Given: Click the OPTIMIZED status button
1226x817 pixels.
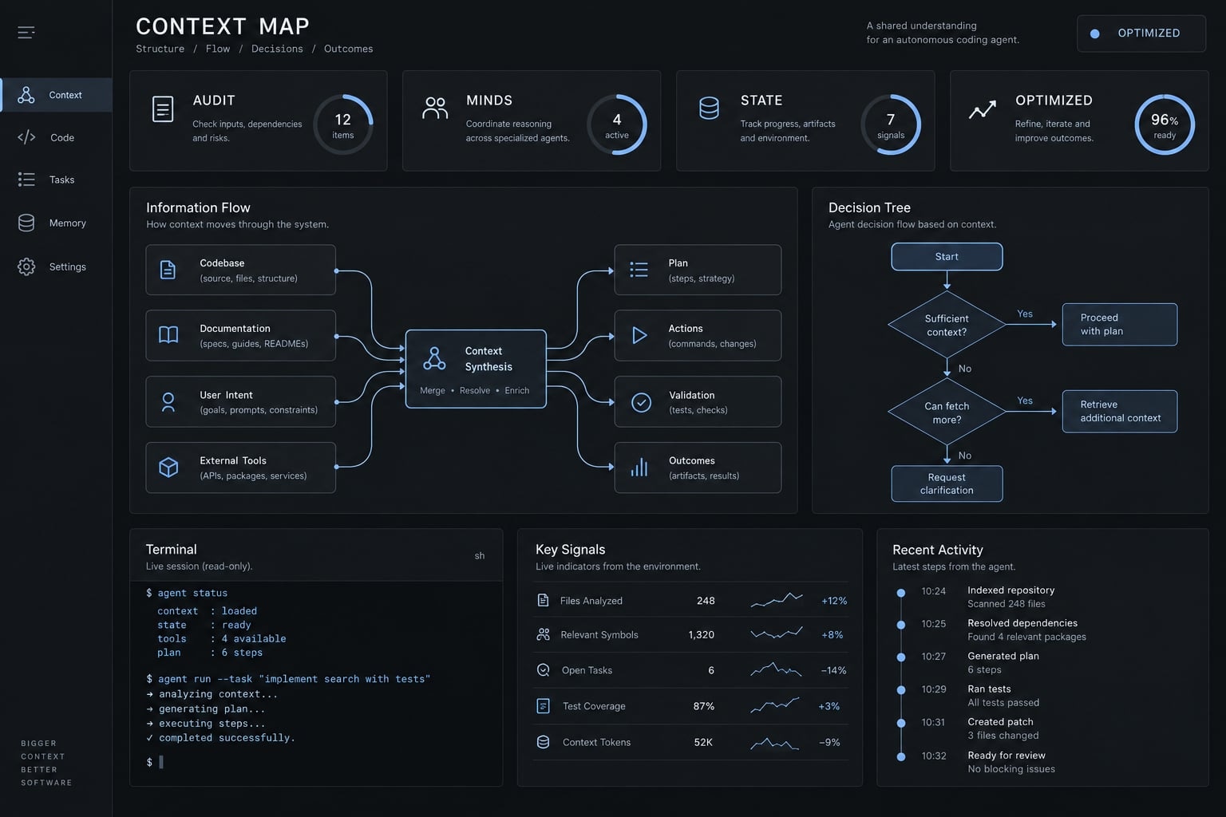Looking at the screenshot, I should 1141,34.
